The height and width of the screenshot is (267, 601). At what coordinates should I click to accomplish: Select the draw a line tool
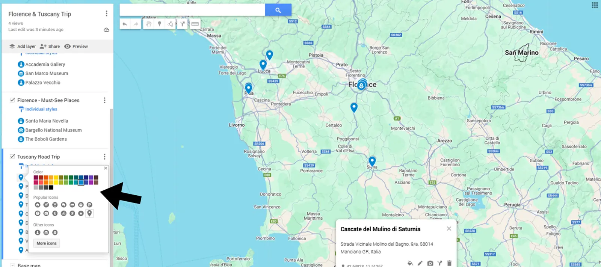point(171,24)
